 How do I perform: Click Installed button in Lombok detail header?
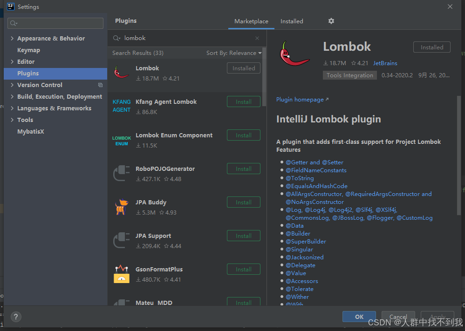pos(432,47)
